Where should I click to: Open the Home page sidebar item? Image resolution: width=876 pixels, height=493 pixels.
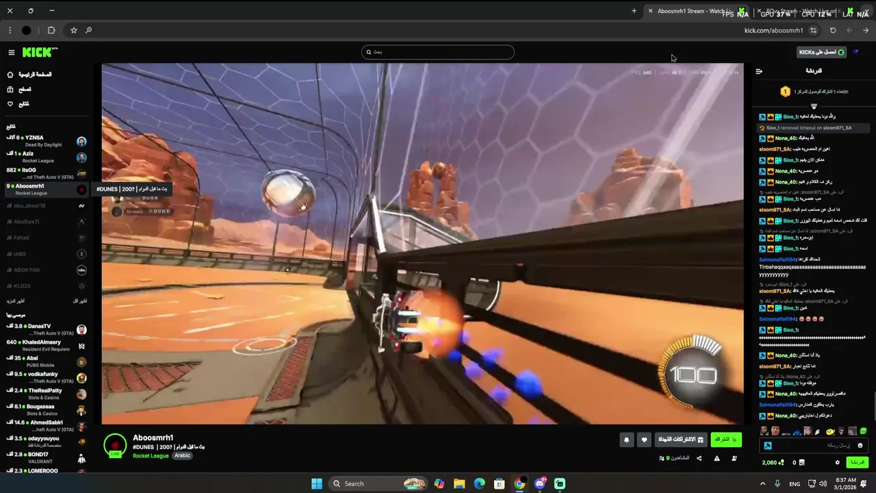29,75
